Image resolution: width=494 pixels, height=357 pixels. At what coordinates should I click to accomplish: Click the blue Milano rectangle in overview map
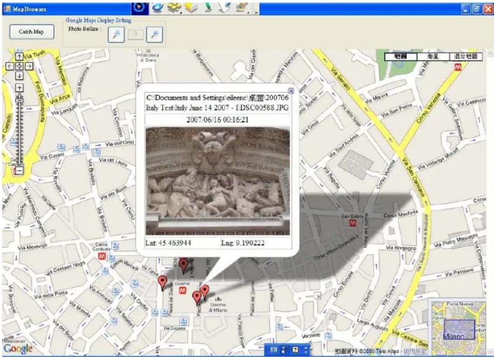click(459, 329)
